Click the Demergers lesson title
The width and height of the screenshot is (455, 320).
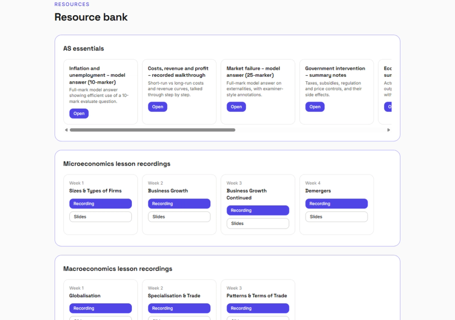click(318, 191)
